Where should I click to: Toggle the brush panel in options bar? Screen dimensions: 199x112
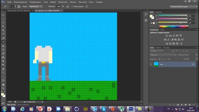[19, 7]
